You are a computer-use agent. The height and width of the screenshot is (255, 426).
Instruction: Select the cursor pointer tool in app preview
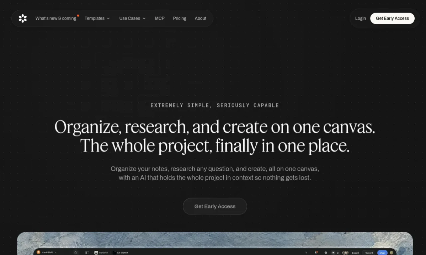[x=333, y=253]
